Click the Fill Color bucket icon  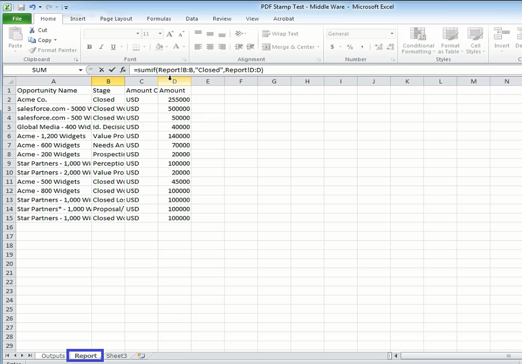click(159, 47)
